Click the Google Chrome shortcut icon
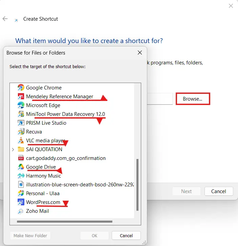 (x=21, y=87)
